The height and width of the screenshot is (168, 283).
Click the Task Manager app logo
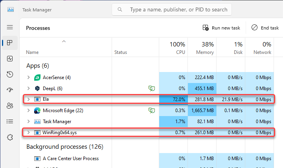pyautogui.click(x=11, y=9)
